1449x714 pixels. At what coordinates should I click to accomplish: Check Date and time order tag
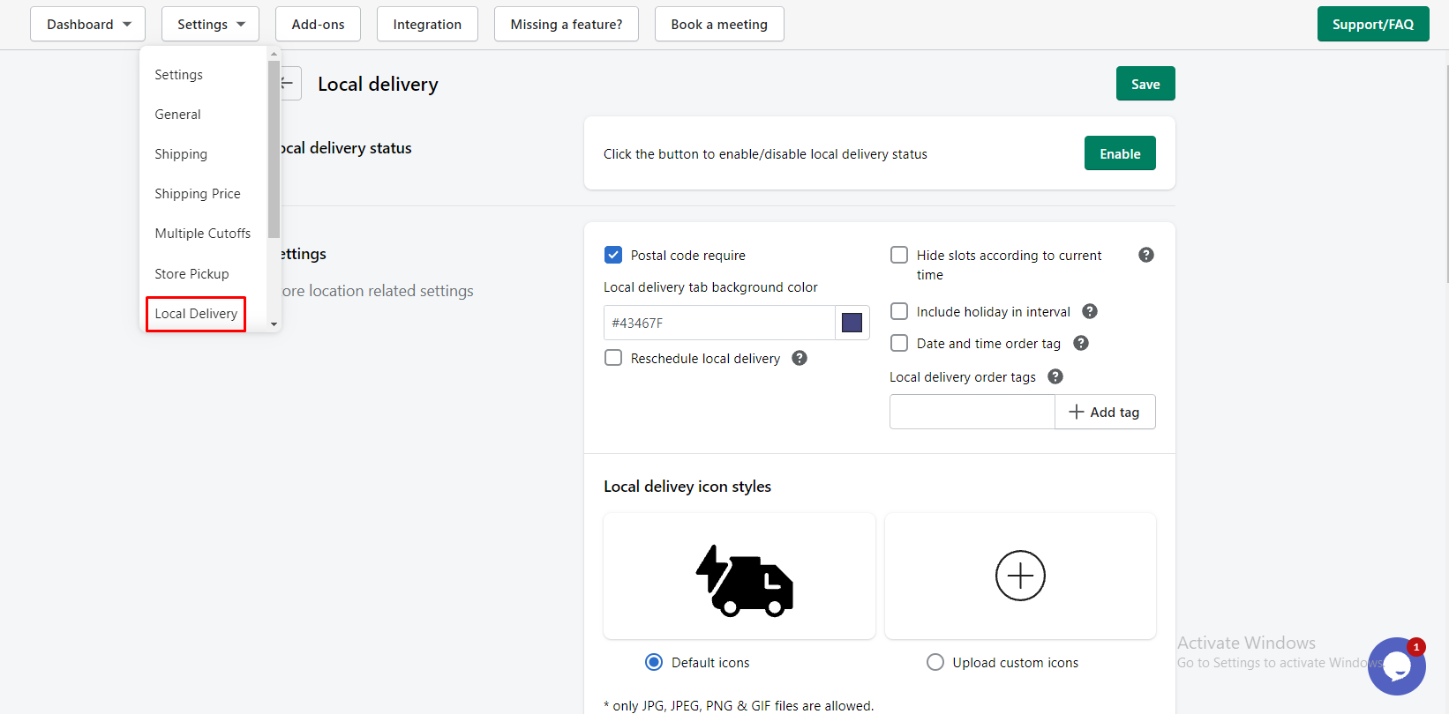pyautogui.click(x=899, y=343)
